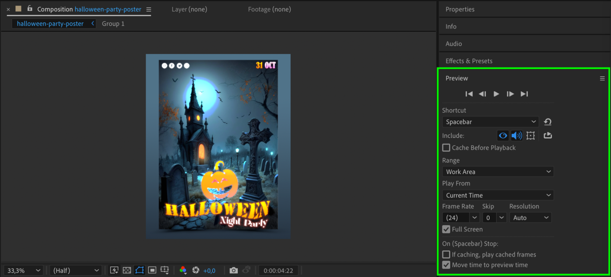Open the Effects & Presets panel
The width and height of the screenshot is (611, 277).
click(x=469, y=61)
